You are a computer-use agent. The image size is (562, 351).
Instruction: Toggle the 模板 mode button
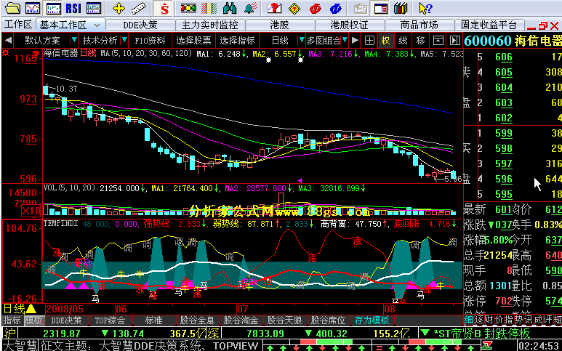point(33,320)
